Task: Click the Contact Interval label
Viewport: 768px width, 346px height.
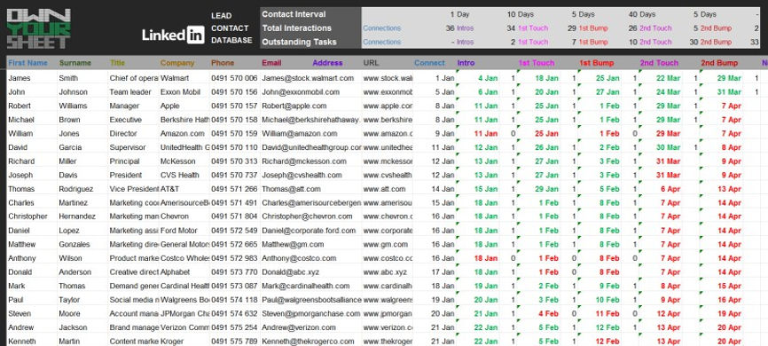Action: [x=294, y=14]
